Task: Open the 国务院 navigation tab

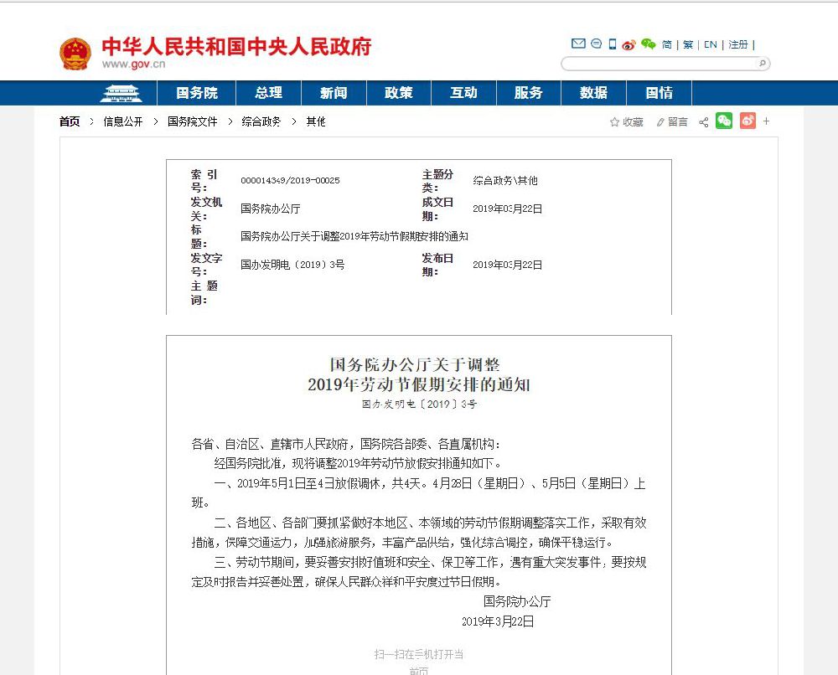Action: (x=196, y=93)
